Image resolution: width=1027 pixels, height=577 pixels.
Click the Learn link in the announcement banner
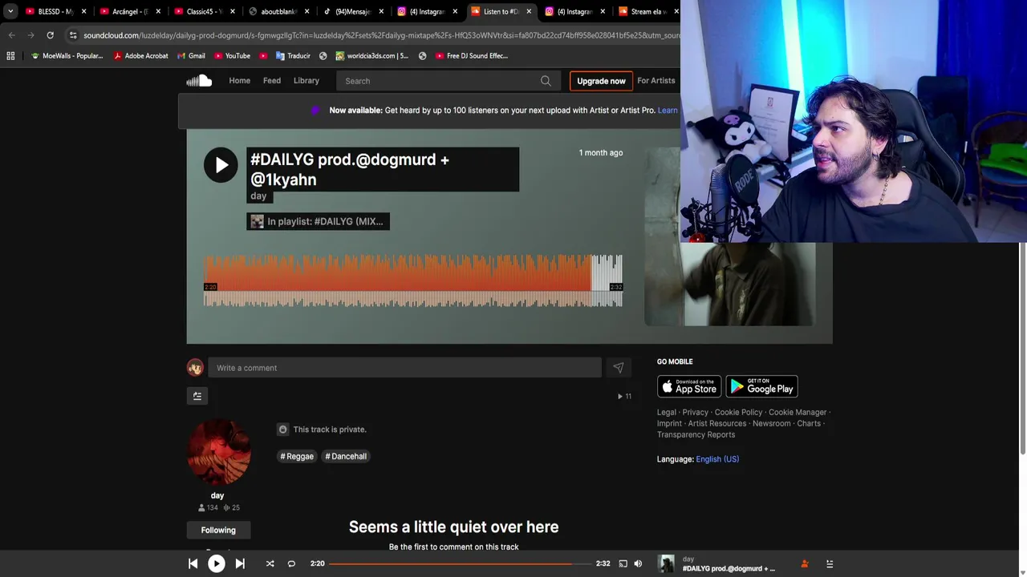[668, 110]
